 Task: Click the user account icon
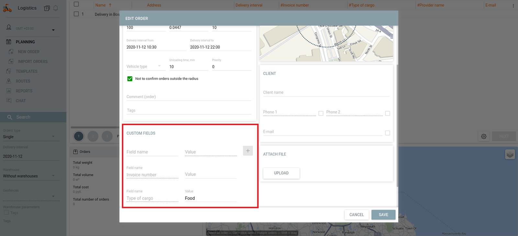[x=9, y=28]
